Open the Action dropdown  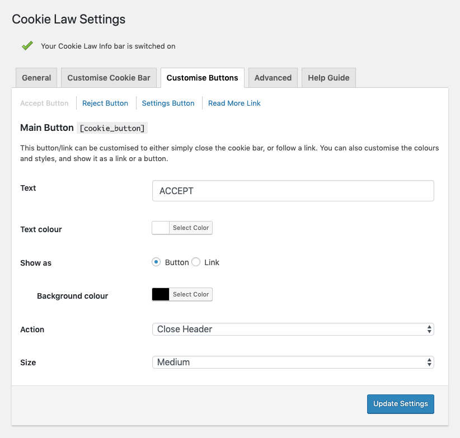tap(293, 329)
